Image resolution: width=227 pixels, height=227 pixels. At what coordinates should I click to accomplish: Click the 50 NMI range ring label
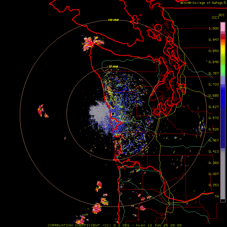(x=113, y=67)
